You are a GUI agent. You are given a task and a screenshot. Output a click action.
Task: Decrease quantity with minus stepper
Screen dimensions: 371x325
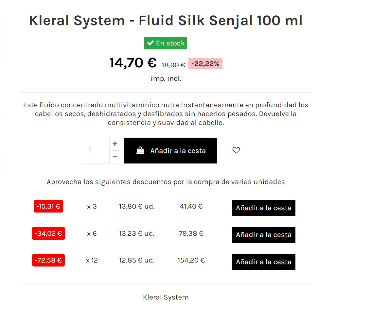pos(115,157)
